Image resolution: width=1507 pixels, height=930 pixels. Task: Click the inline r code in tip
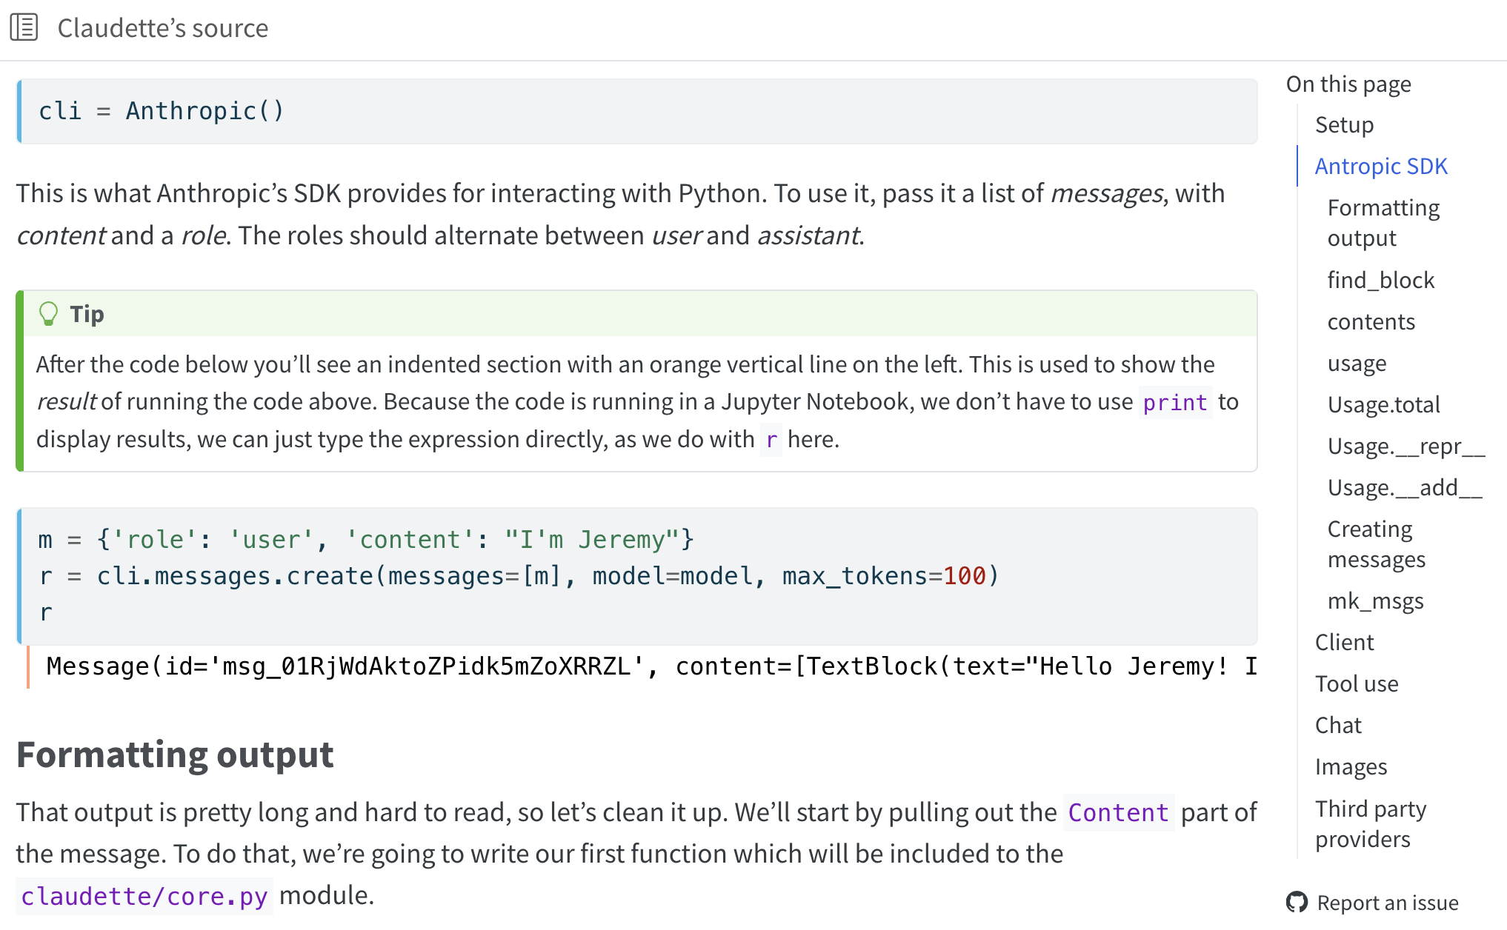coord(771,440)
